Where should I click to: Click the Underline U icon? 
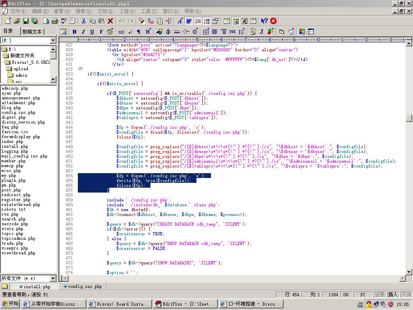tap(92, 31)
